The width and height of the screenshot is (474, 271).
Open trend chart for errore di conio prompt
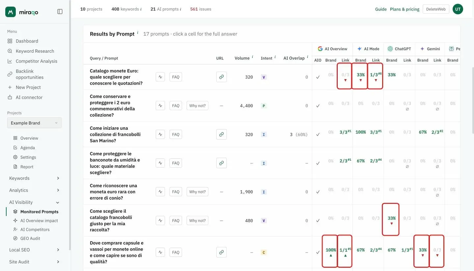[160, 192]
